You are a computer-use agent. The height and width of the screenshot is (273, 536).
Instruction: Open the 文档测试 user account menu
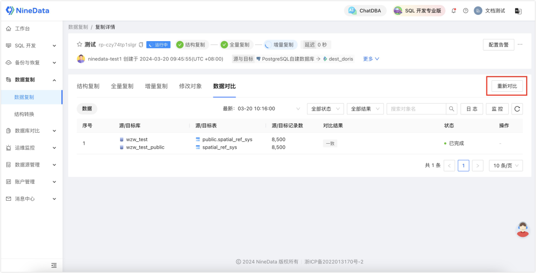(489, 11)
